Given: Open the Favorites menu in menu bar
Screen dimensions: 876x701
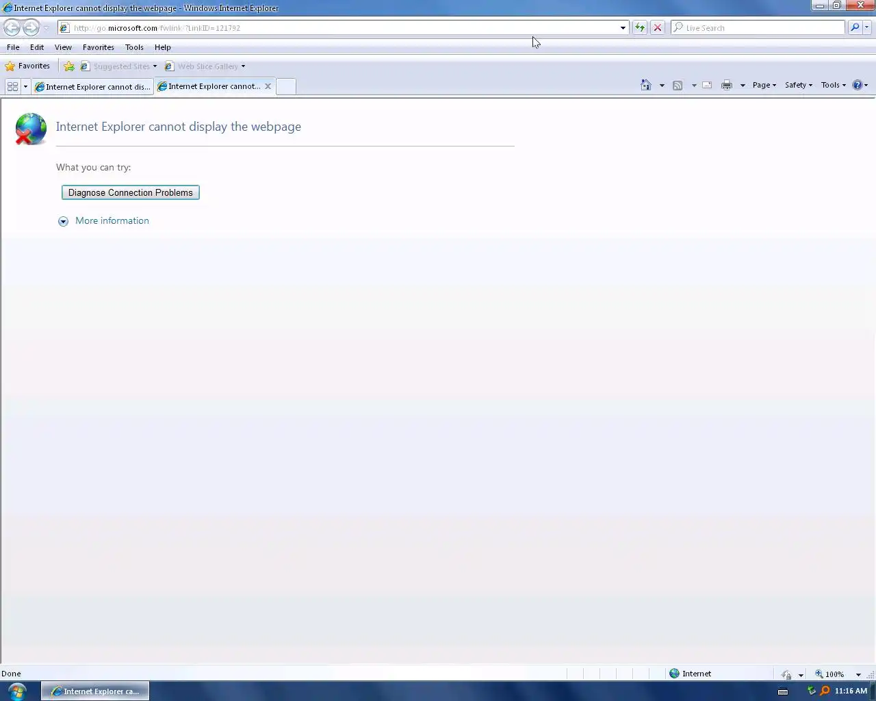Looking at the screenshot, I should click(99, 47).
